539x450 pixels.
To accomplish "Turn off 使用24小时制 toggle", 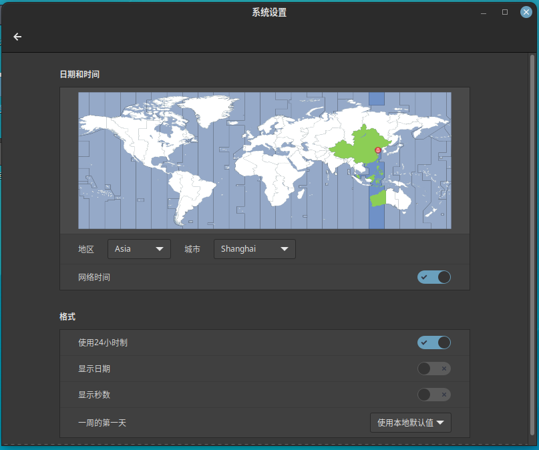I will coord(434,343).
